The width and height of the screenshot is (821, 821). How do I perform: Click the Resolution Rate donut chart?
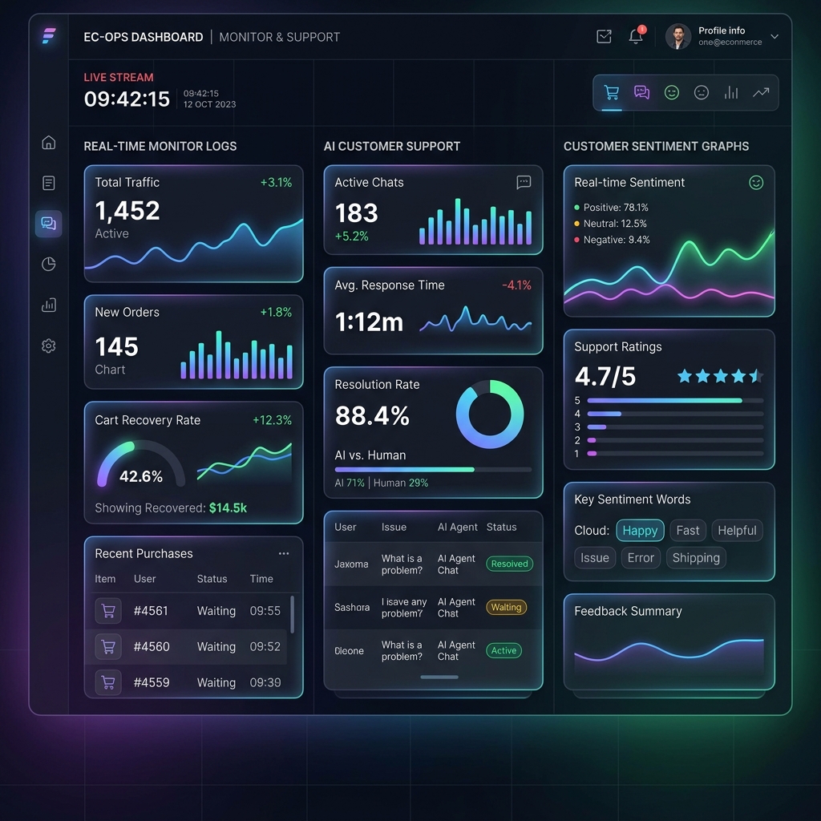[490, 415]
